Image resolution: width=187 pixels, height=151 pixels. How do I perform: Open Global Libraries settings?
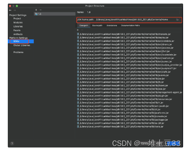22,45
